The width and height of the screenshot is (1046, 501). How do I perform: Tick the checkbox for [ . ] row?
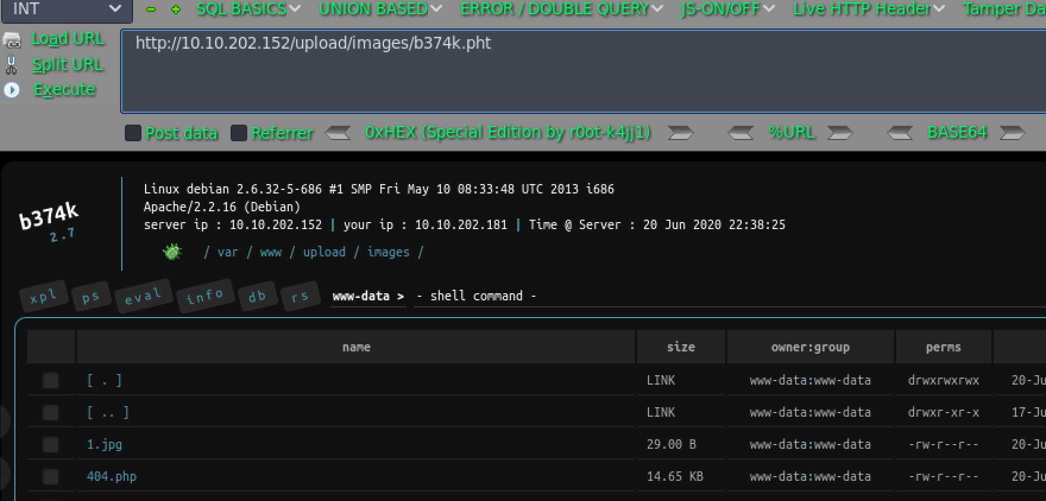51,380
